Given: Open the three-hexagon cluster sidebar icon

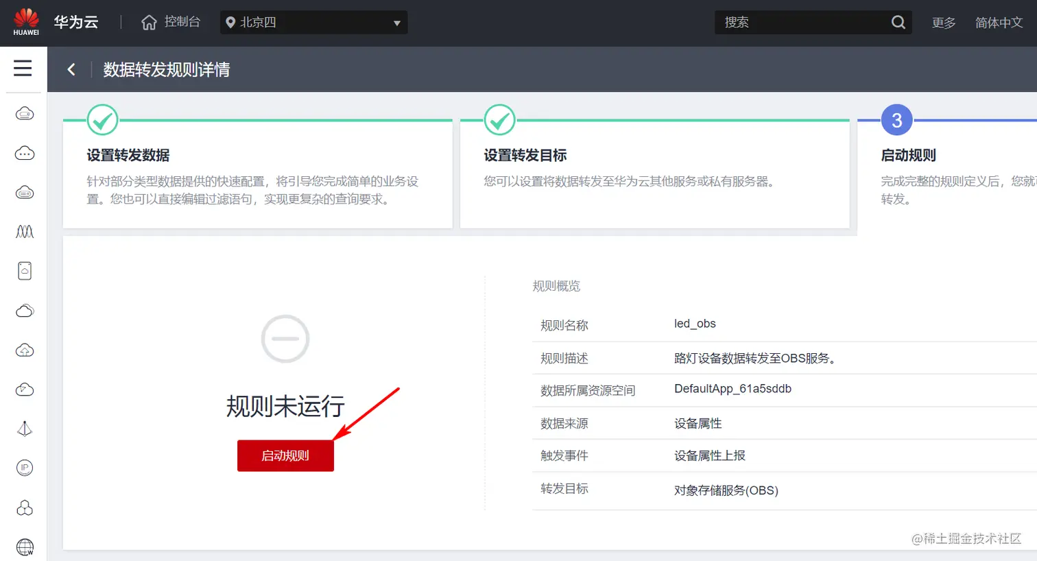Looking at the screenshot, I should (x=25, y=508).
